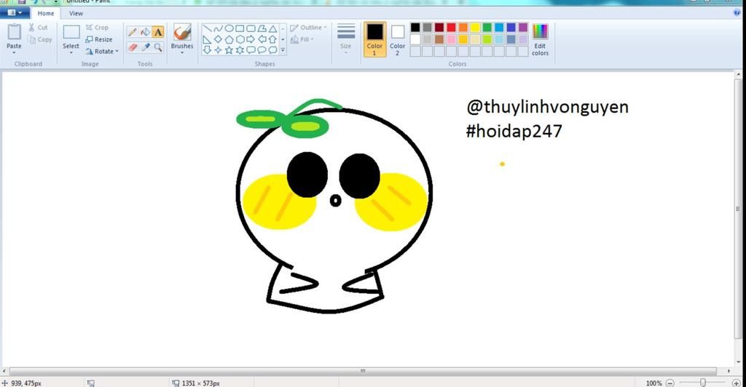Choose the Diamond shape

coord(218,39)
